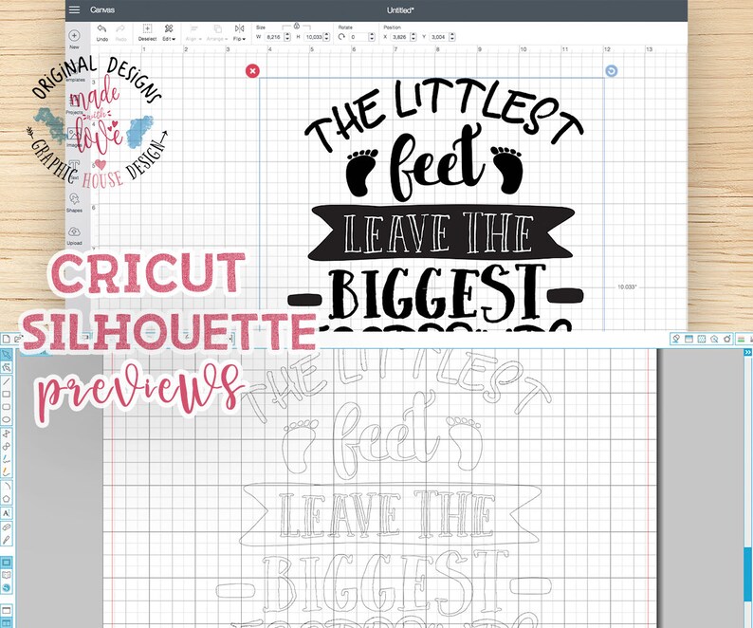Click the split window view icon
This screenshot has height=628, width=753.
[7, 623]
